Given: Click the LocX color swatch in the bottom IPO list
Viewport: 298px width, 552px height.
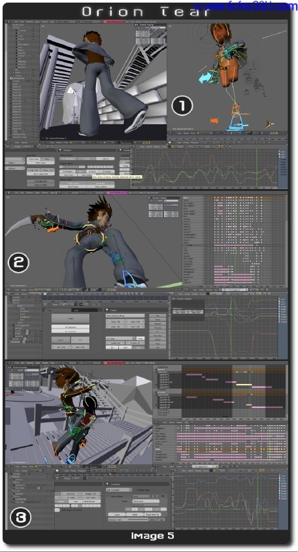Looking at the screenshot, I should 279,475.
